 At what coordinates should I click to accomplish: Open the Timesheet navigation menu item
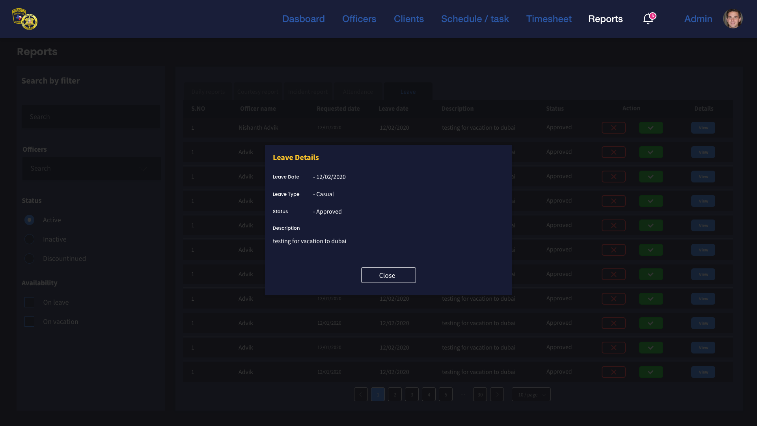click(x=548, y=19)
